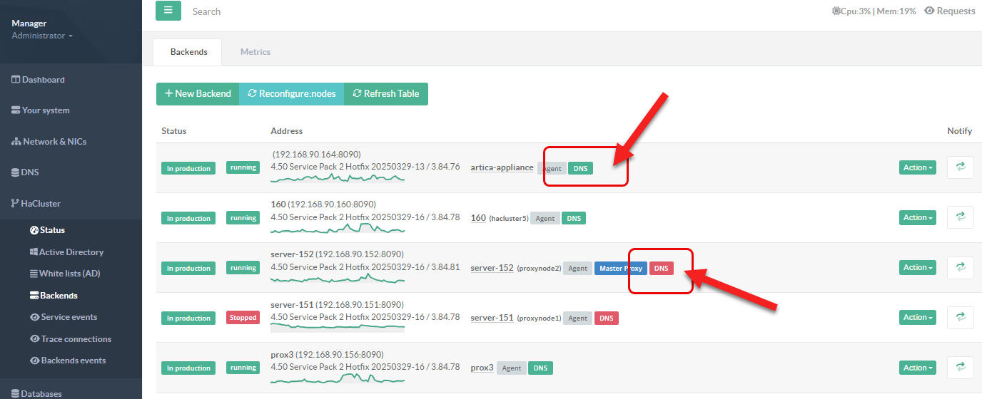This screenshot has width=982, height=399.
Task: Click the CPU and memory usage indicator
Action: pos(874,11)
